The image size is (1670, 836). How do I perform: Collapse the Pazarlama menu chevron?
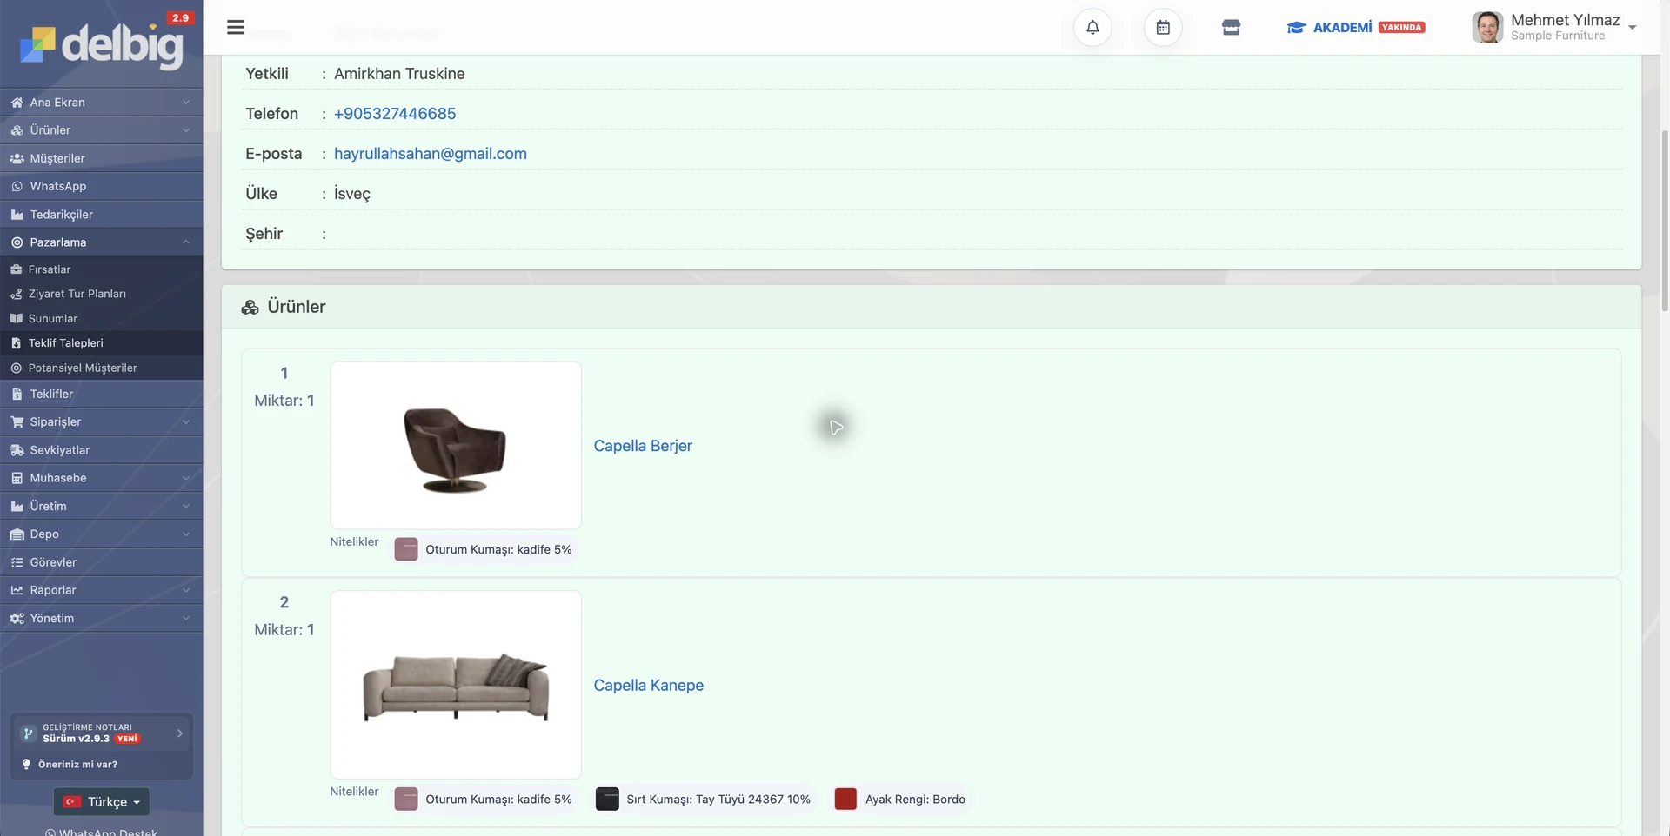(185, 242)
